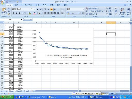The height and width of the screenshot is (99, 132).
Task: Switch to the Sheet3 tab
Action: [27, 91]
